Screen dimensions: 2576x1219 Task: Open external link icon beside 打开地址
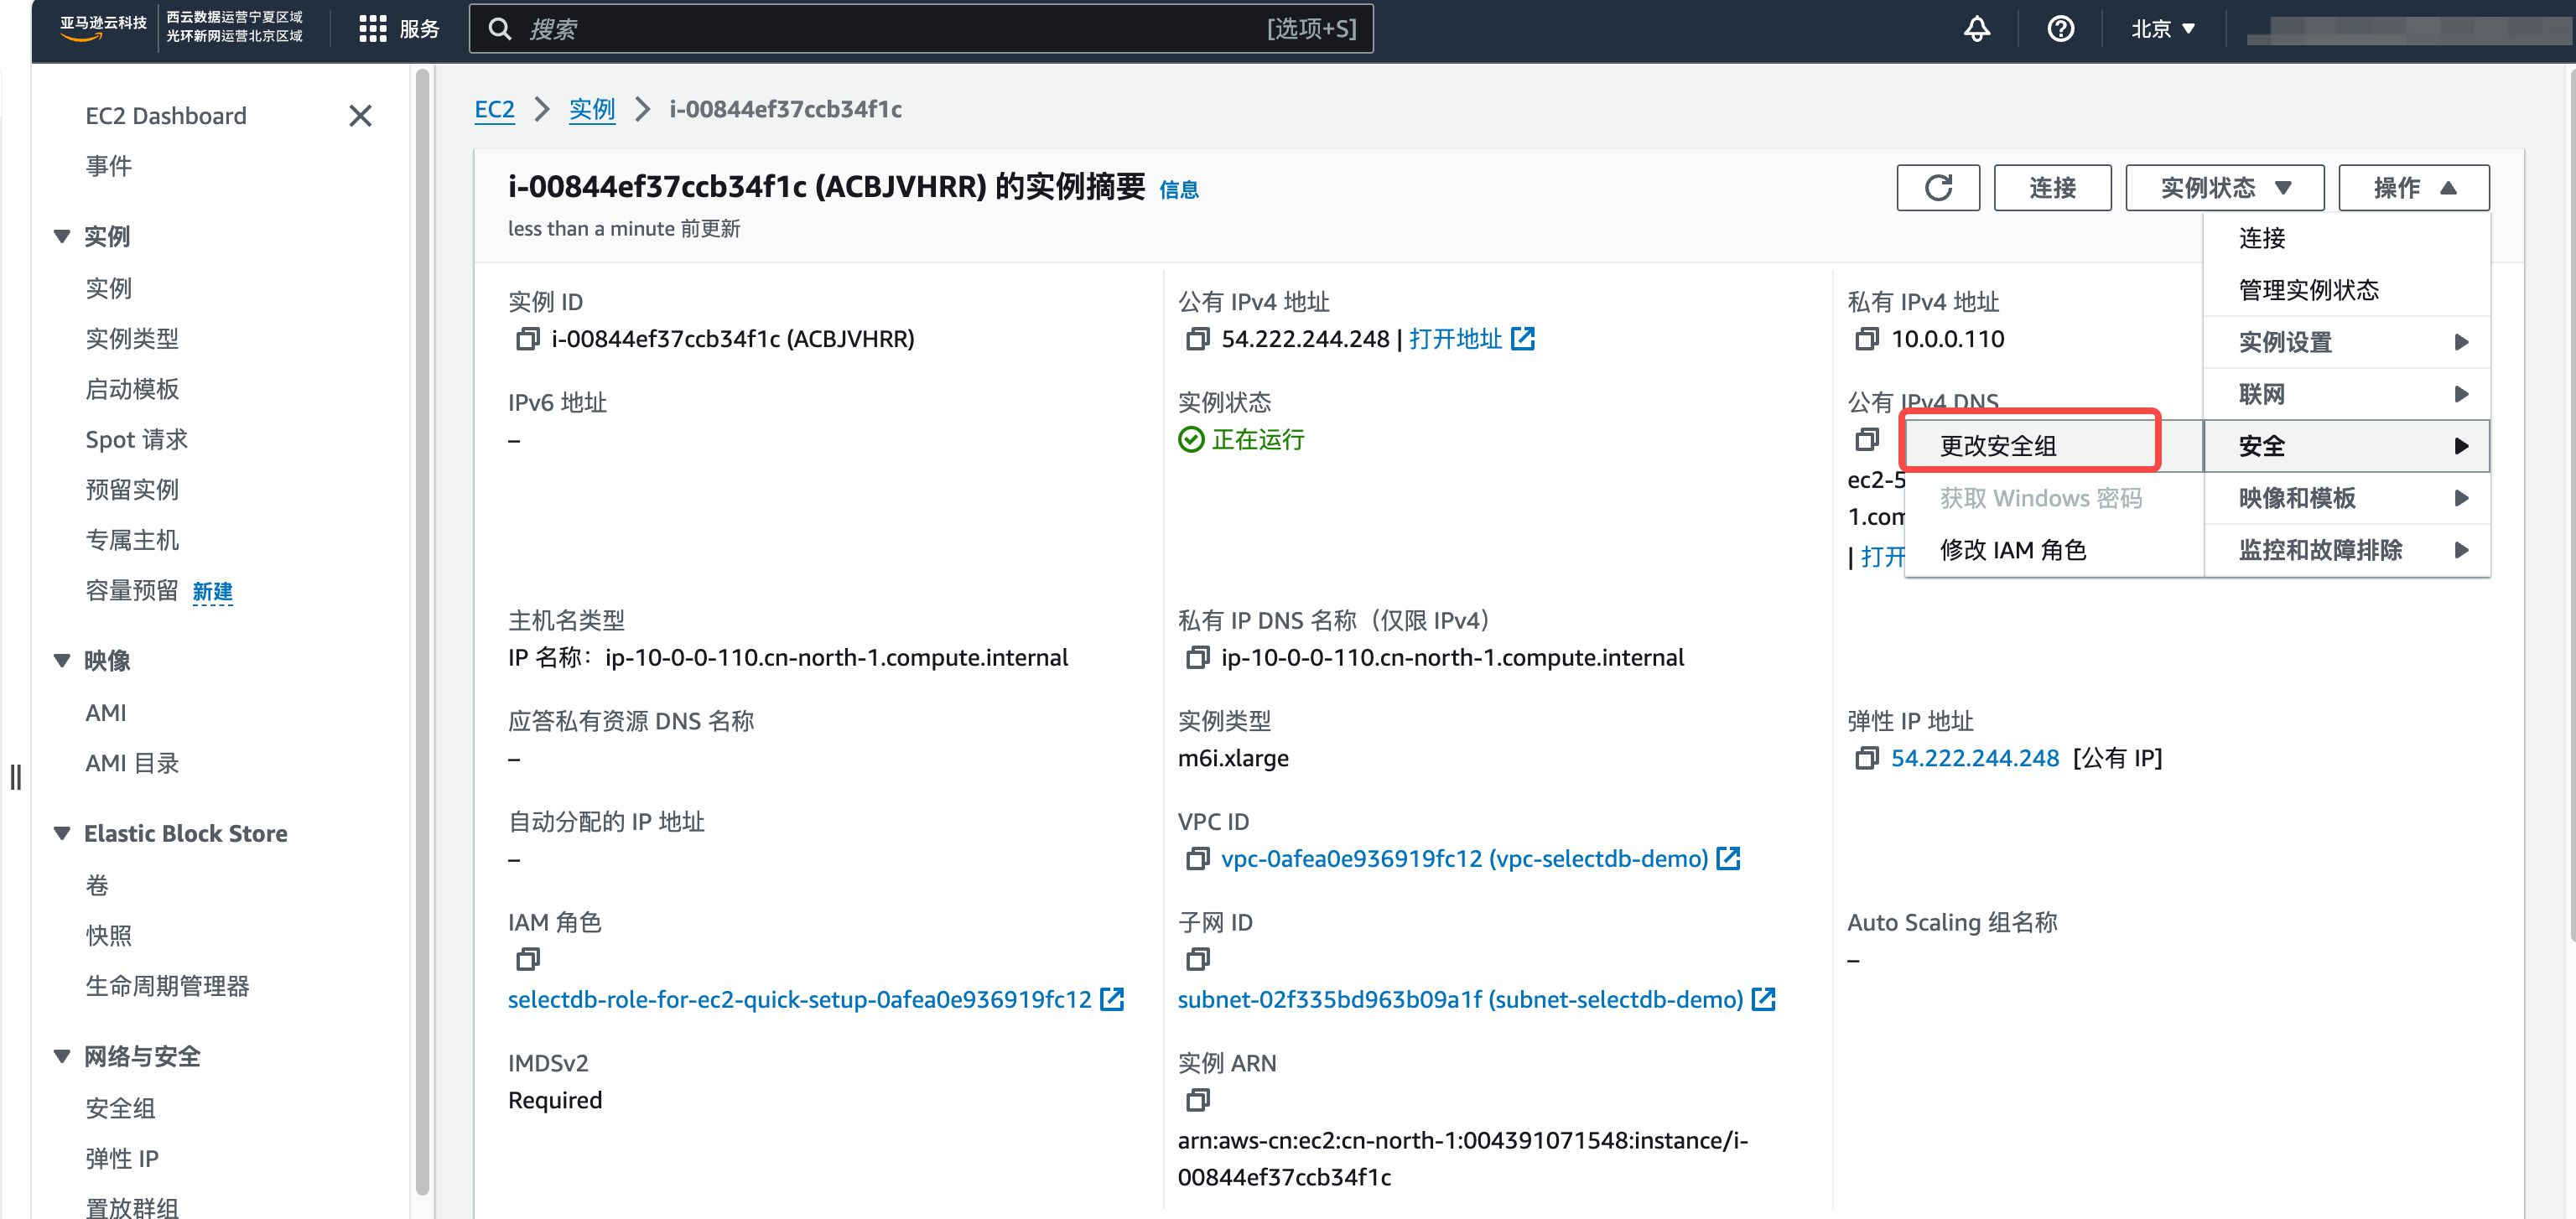[1523, 339]
